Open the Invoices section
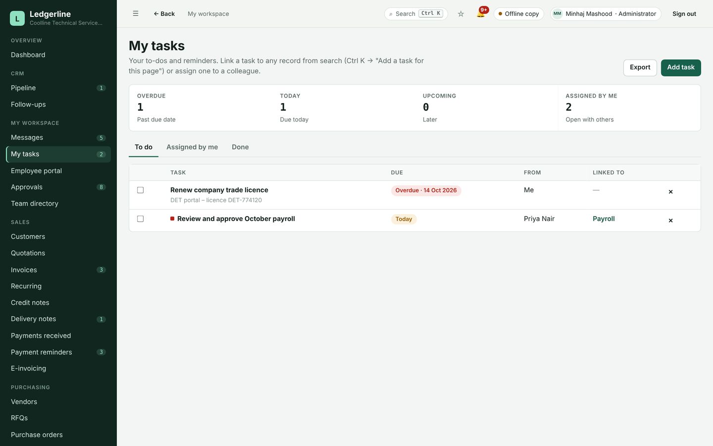 (58, 270)
